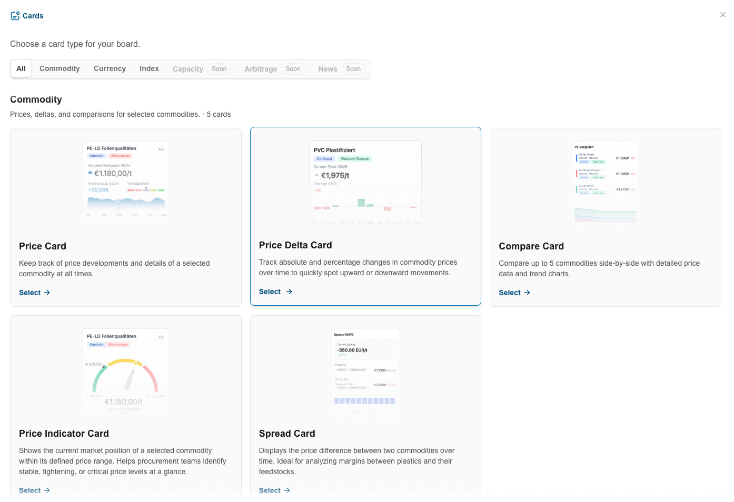734x502 pixels.
Task: Click the arrow beside Compare Card Select
Action: [527, 293]
